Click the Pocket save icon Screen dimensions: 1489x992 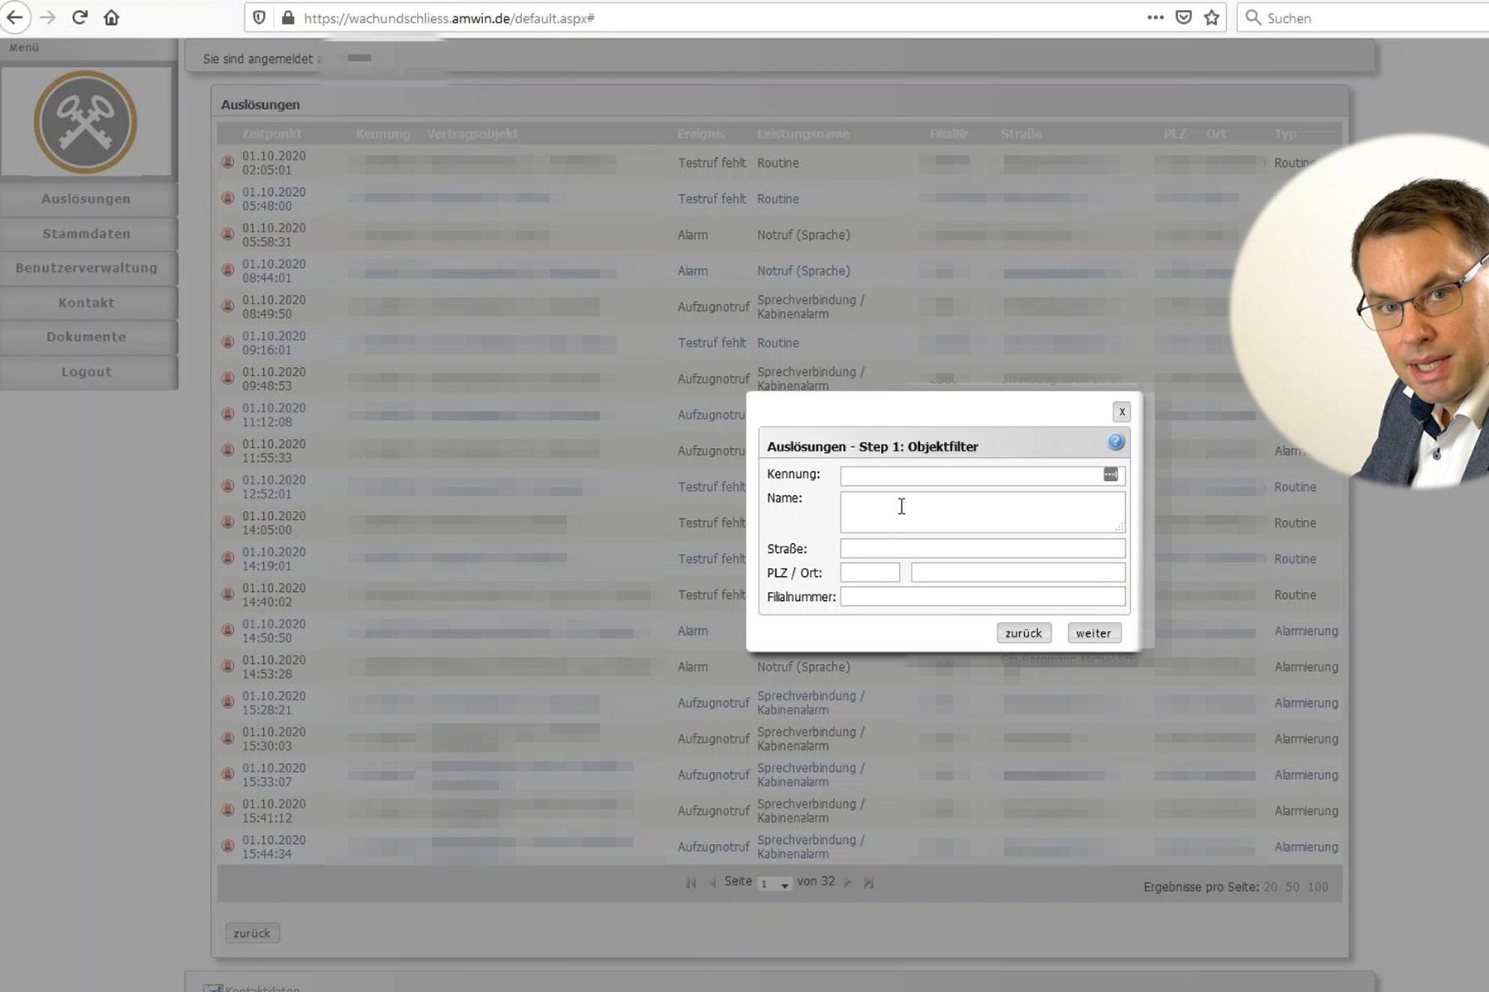tap(1184, 17)
